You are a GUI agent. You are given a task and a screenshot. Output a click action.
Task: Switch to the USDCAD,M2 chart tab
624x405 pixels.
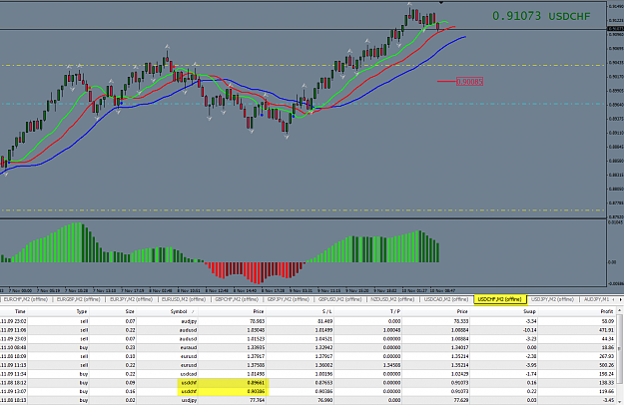pos(445,299)
